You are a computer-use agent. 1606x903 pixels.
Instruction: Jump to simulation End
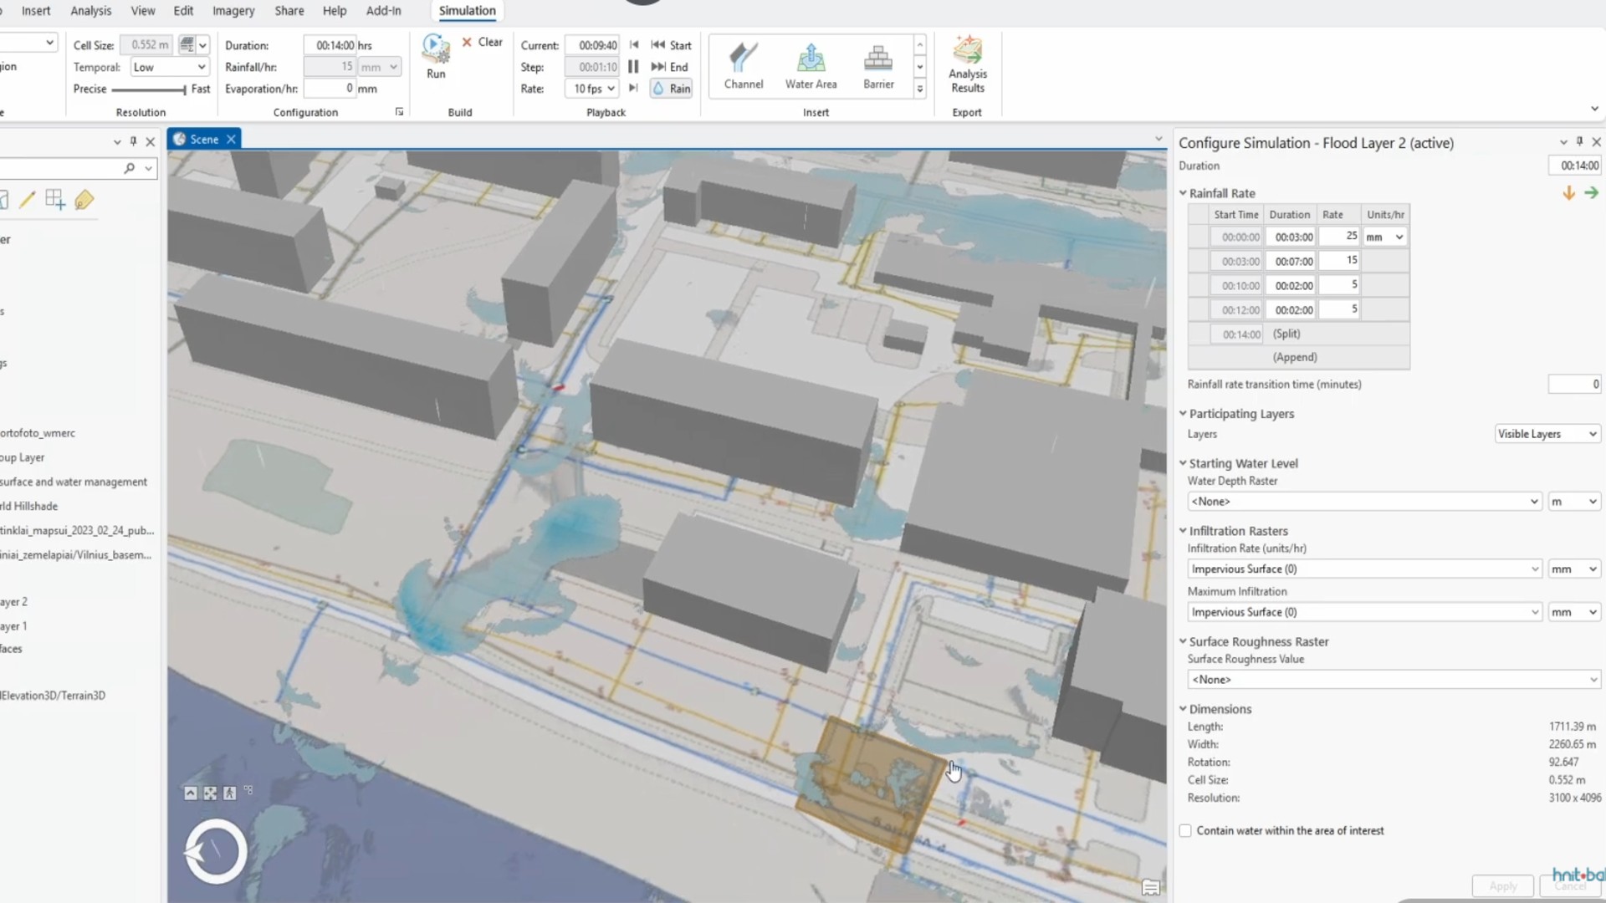pos(670,67)
